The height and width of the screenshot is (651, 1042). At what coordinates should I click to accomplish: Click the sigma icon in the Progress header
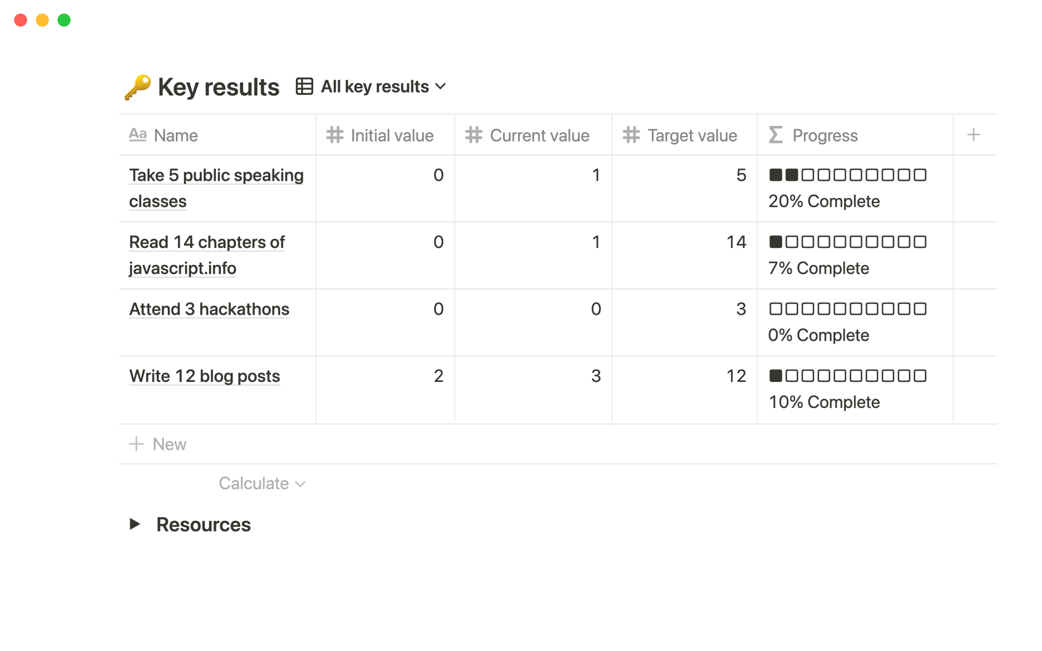pos(776,135)
